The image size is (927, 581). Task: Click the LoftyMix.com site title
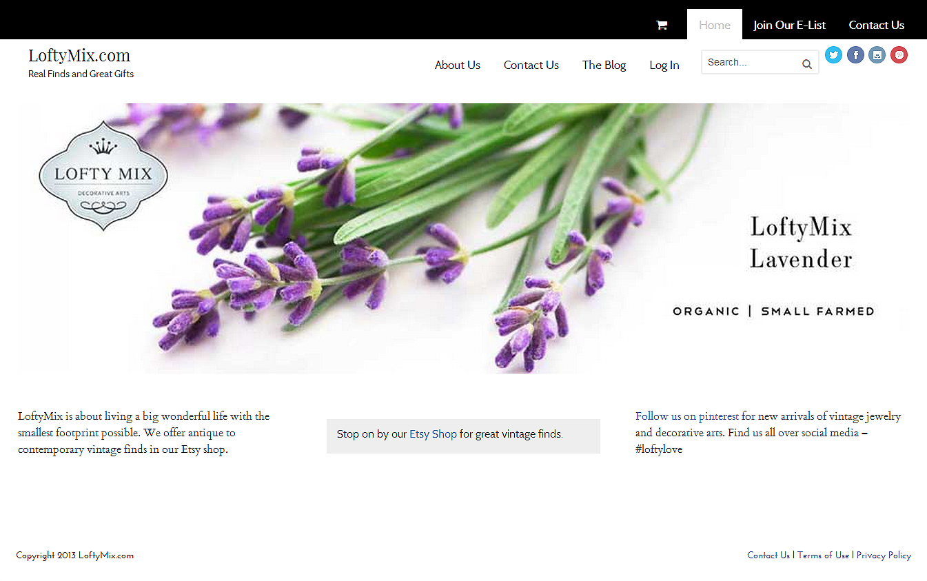point(79,55)
